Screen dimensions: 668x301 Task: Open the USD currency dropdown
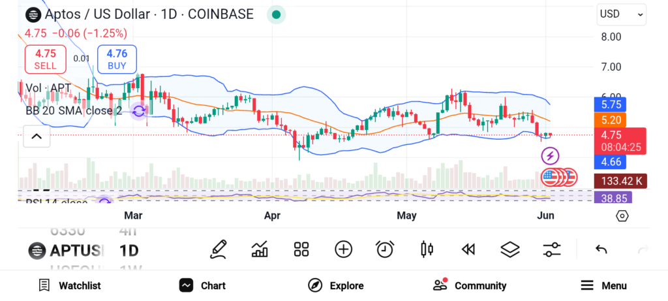pyautogui.click(x=622, y=14)
